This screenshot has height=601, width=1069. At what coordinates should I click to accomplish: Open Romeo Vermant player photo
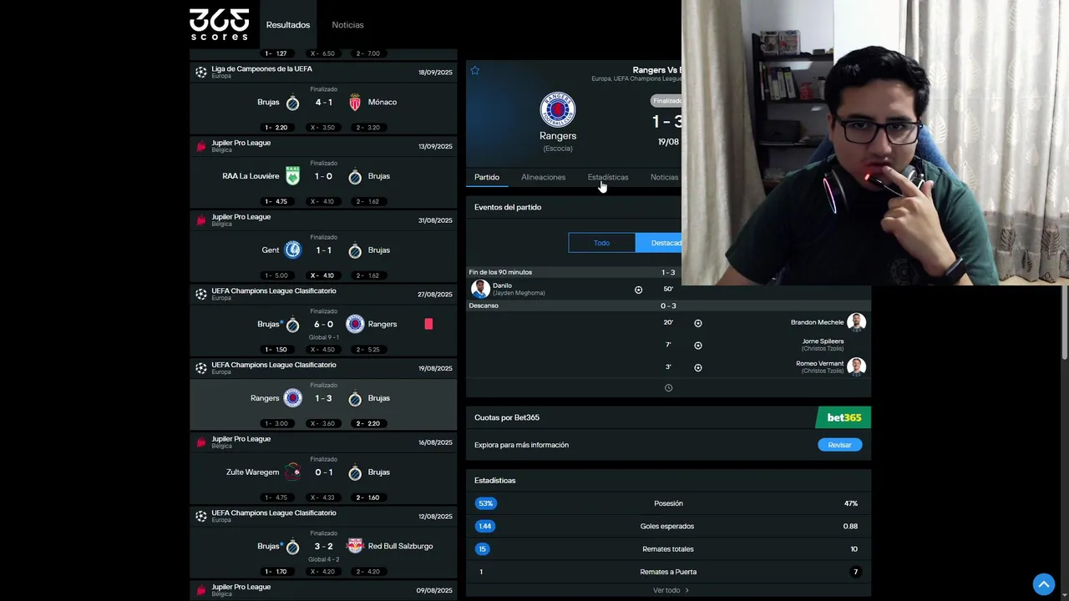[856, 366]
